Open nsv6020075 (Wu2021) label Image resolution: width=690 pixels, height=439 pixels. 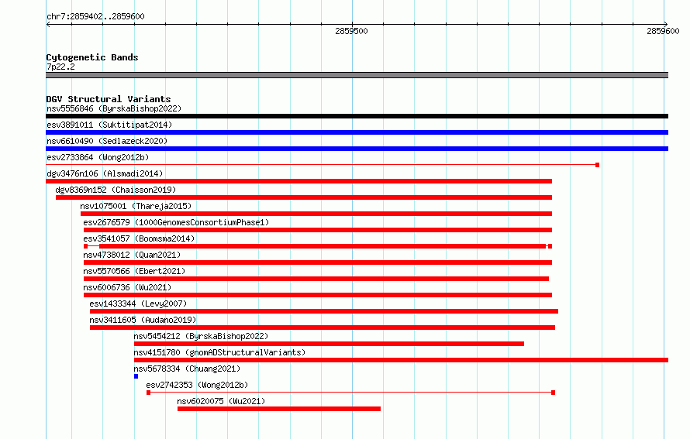tap(221, 401)
